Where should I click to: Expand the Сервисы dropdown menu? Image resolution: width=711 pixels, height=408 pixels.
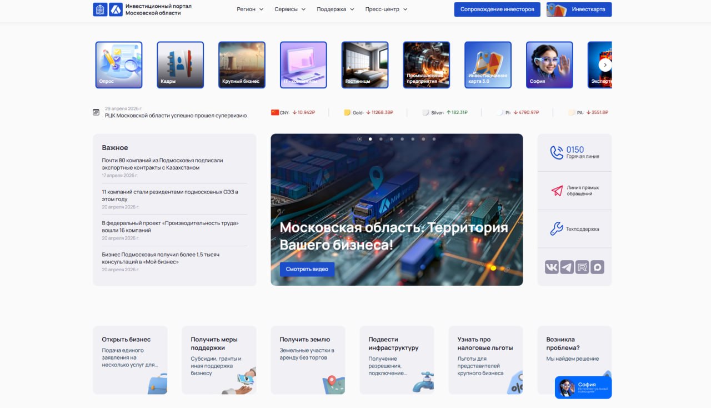[x=289, y=9]
